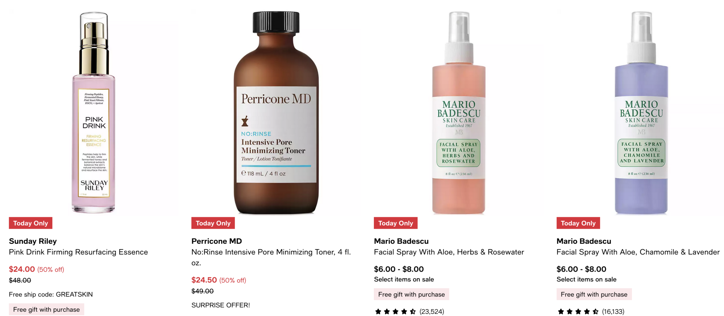
Task: Click the Today Only badge under Sunday Riley
Action: pyautogui.click(x=31, y=223)
